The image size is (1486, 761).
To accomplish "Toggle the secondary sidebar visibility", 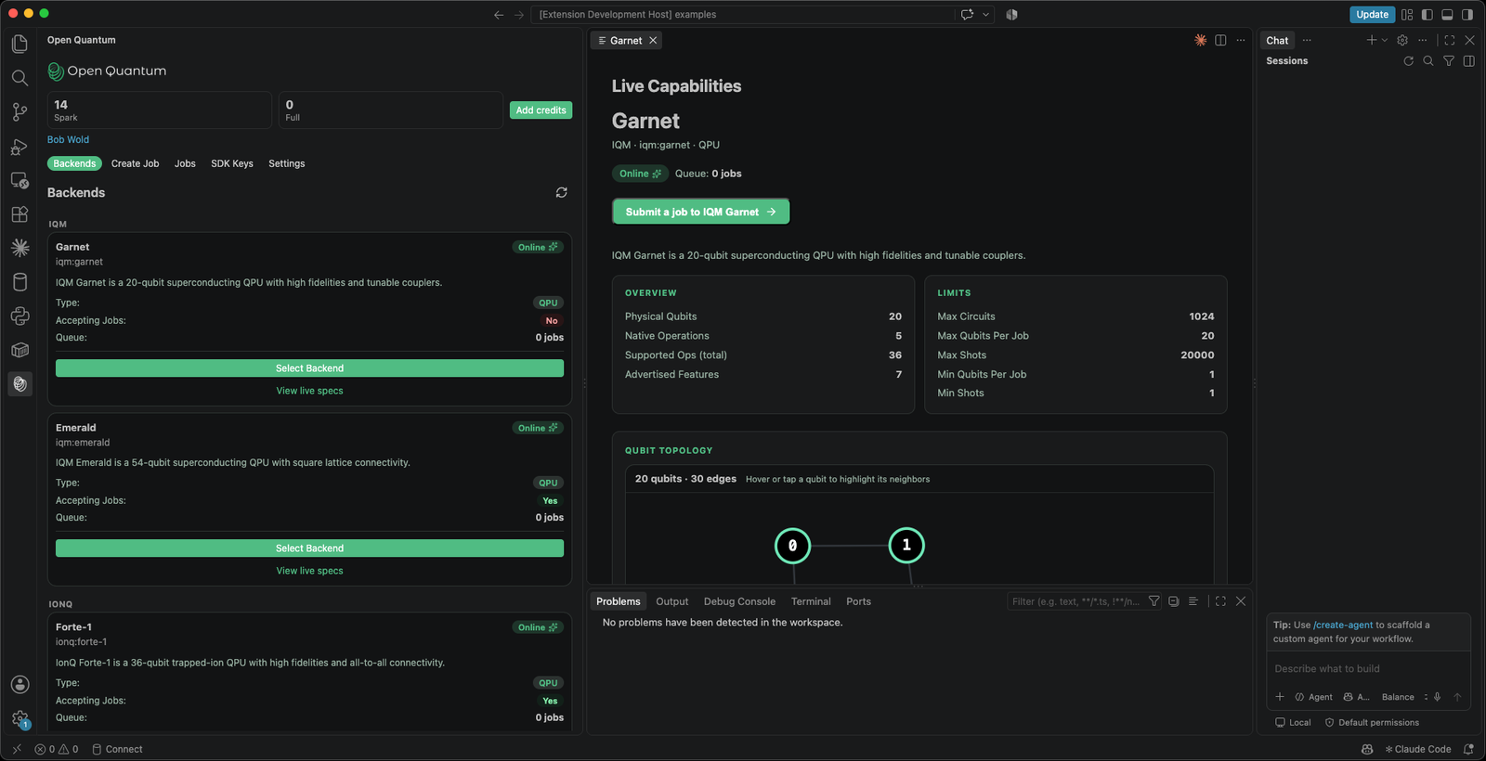I will click(x=1467, y=14).
